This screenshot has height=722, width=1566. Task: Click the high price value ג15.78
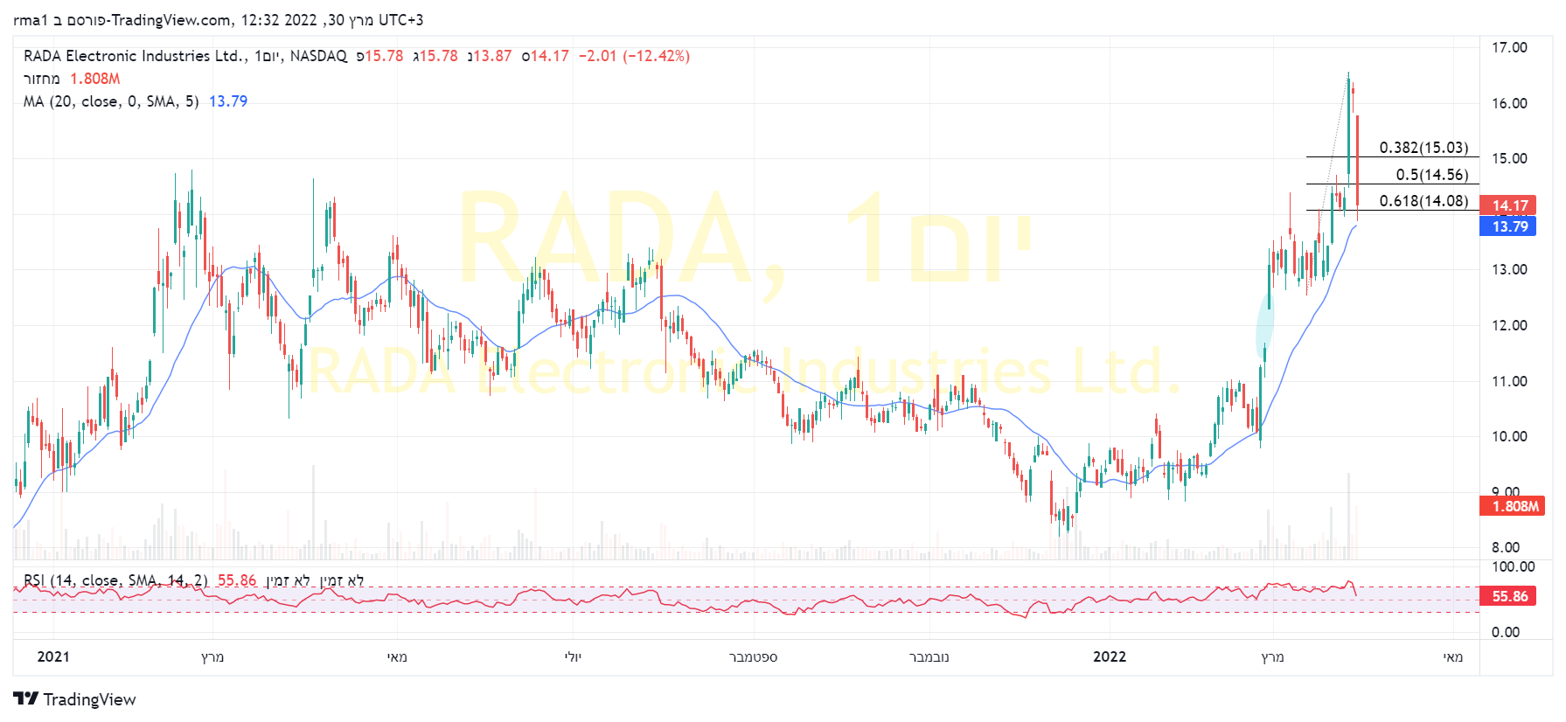pos(435,56)
